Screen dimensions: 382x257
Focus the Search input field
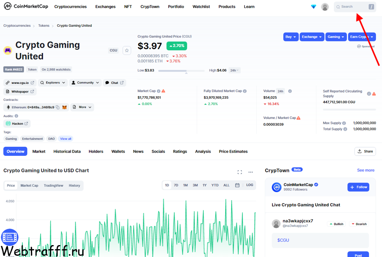[355, 7]
